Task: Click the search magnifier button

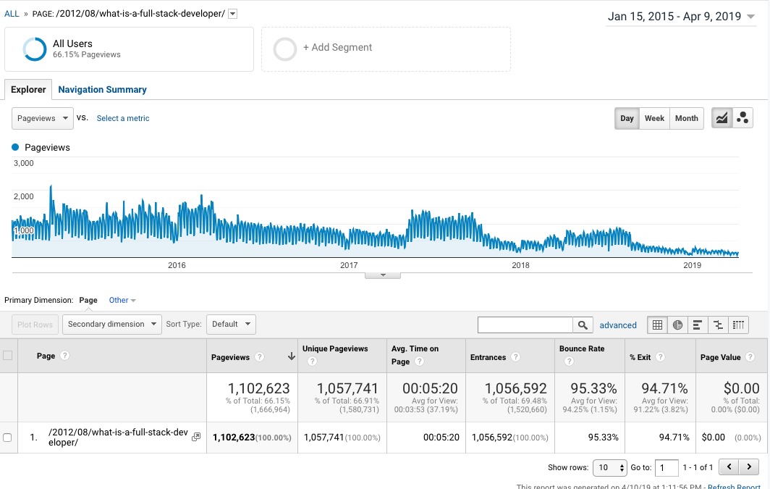Action: point(583,325)
